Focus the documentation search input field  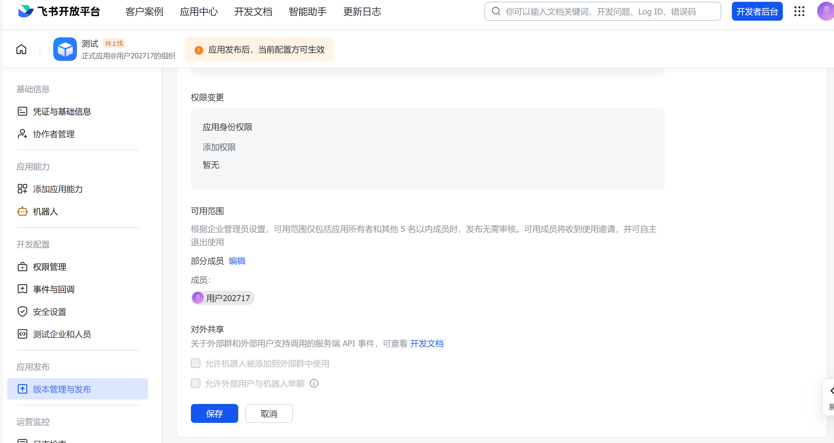coord(603,11)
